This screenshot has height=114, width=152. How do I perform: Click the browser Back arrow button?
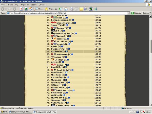pos(3,9)
